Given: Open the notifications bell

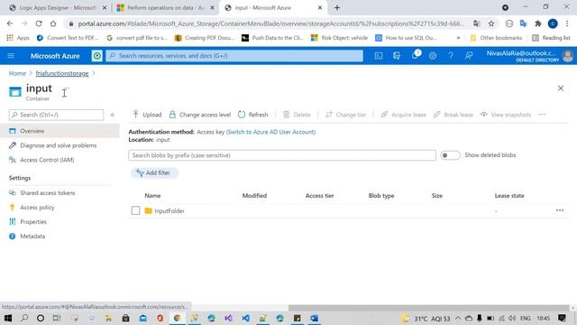Looking at the screenshot, I should [415, 56].
